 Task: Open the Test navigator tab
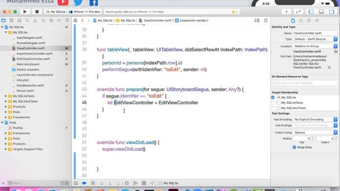pos(43,20)
